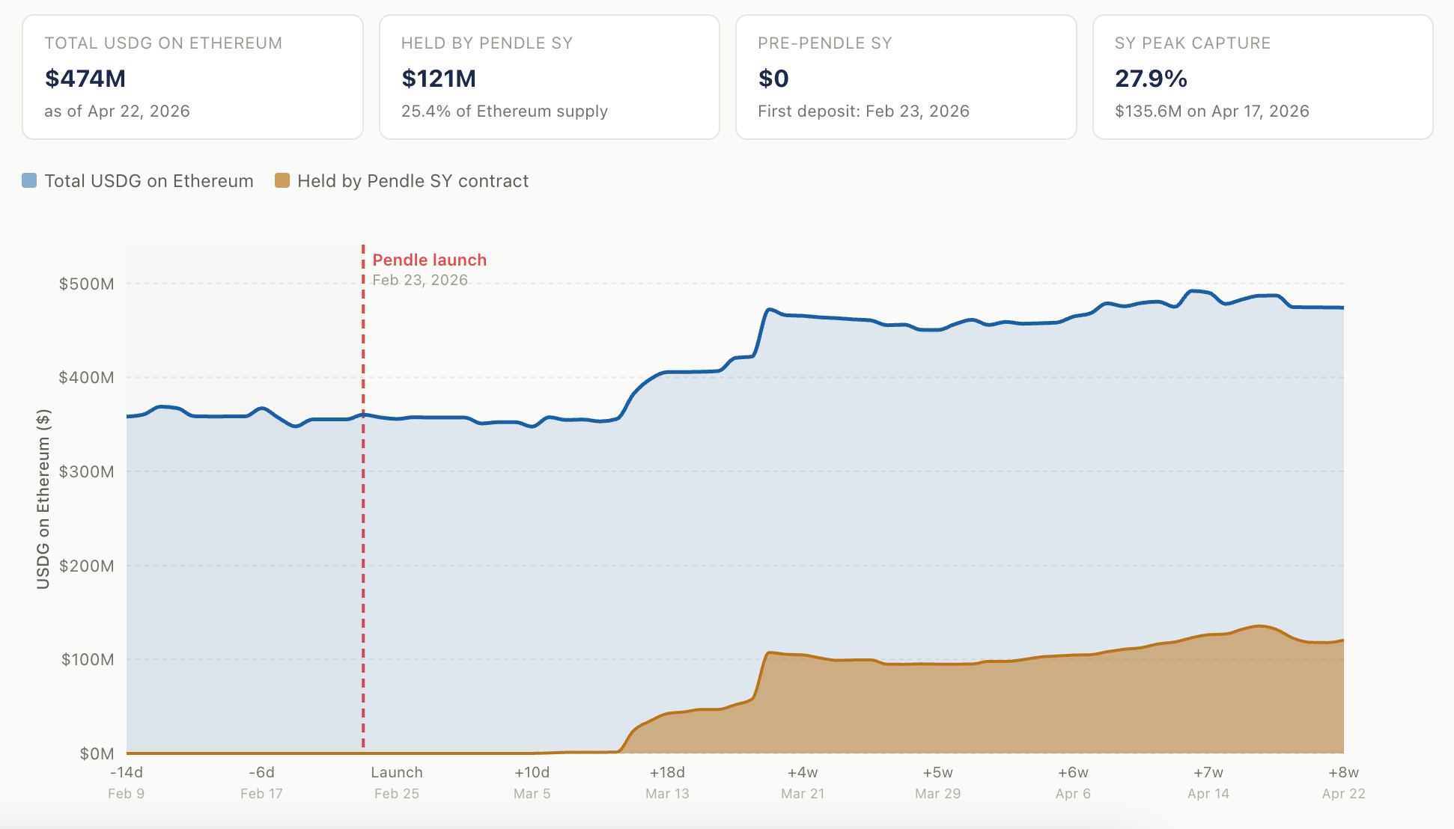The width and height of the screenshot is (1454, 829).
Task: Click the blue Total USDG legend swatch
Action: tap(29, 180)
